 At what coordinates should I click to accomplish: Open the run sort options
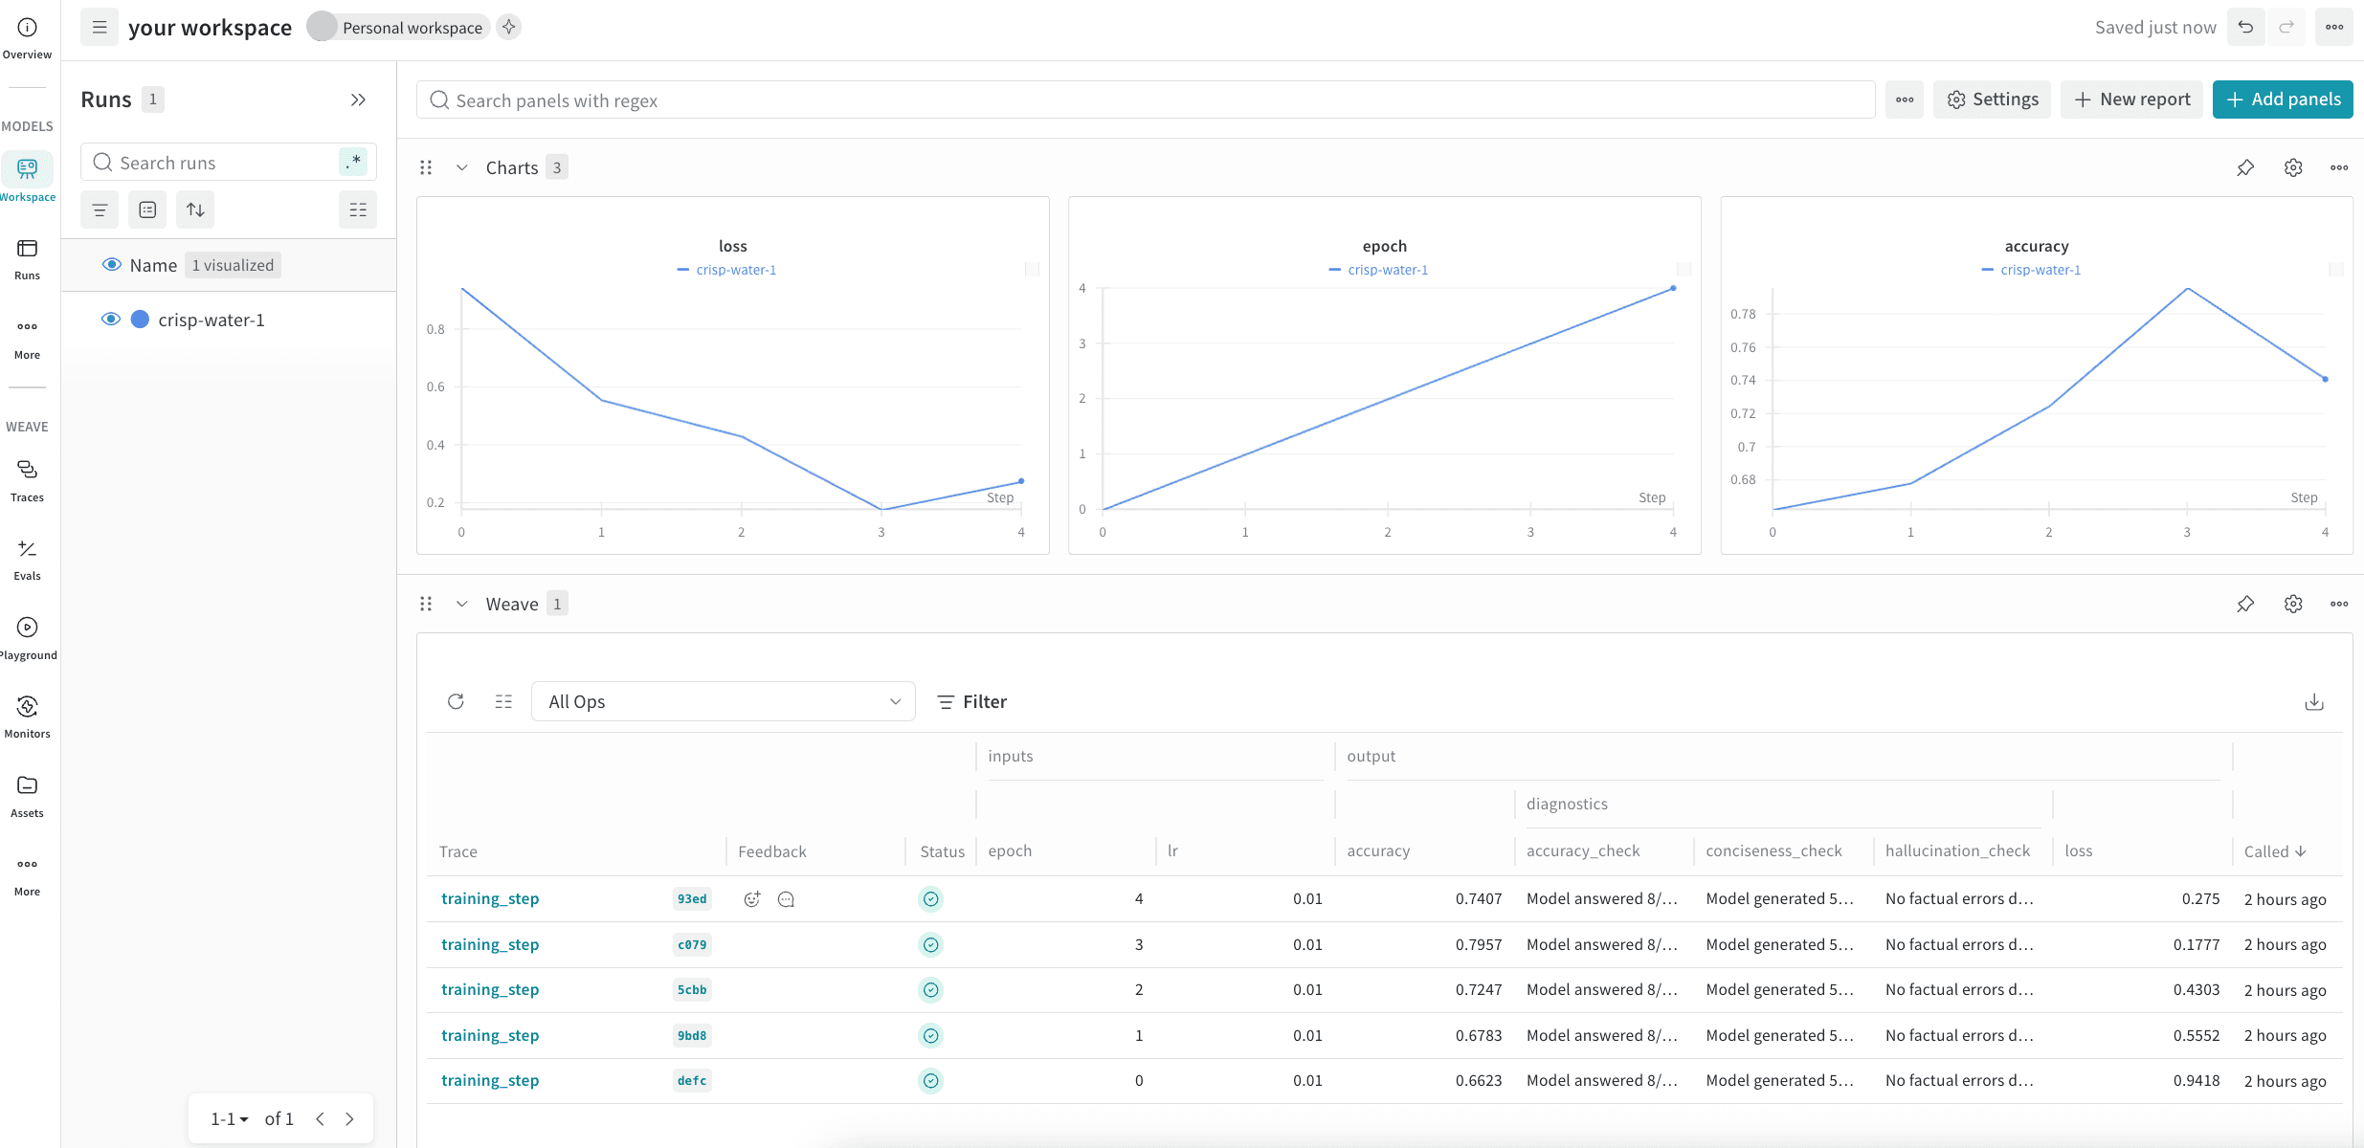(195, 209)
